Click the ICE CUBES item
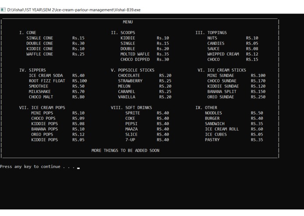This screenshot has width=304, height=216. click(216, 134)
